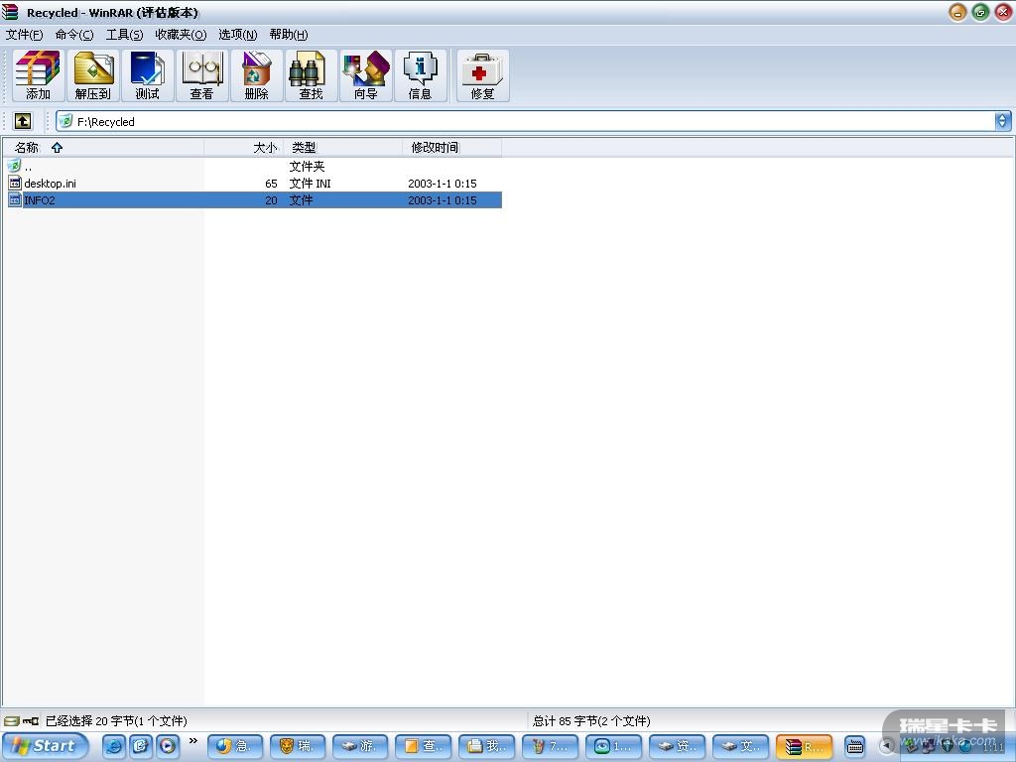
Task: Sort by the 类型 column header
Action: click(x=342, y=148)
